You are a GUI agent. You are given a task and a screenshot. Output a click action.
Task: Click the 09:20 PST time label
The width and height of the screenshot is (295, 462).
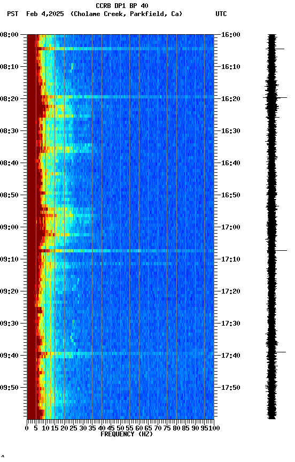(x=9, y=291)
